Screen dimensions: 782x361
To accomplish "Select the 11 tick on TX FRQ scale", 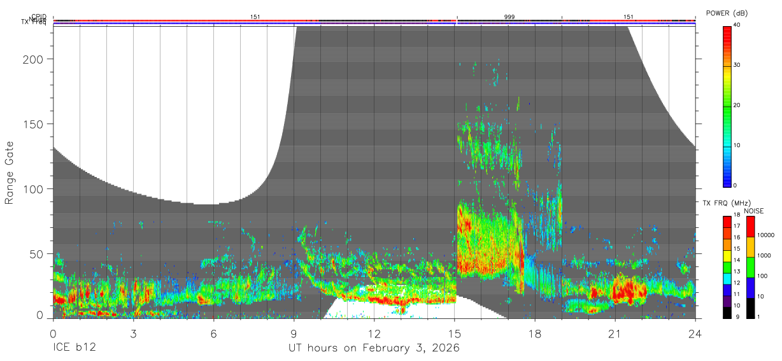I will coord(737,294).
